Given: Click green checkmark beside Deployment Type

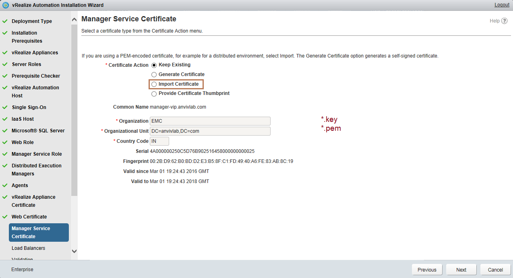Looking at the screenshot, I should (5, 21).
